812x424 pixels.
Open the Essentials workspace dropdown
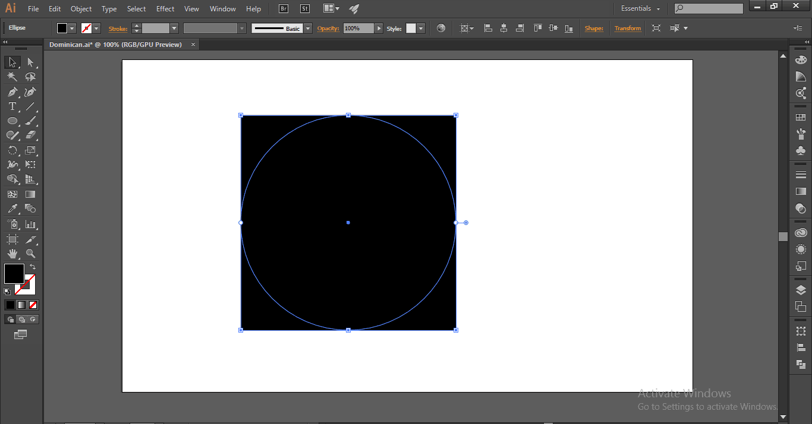click(641, 9)
